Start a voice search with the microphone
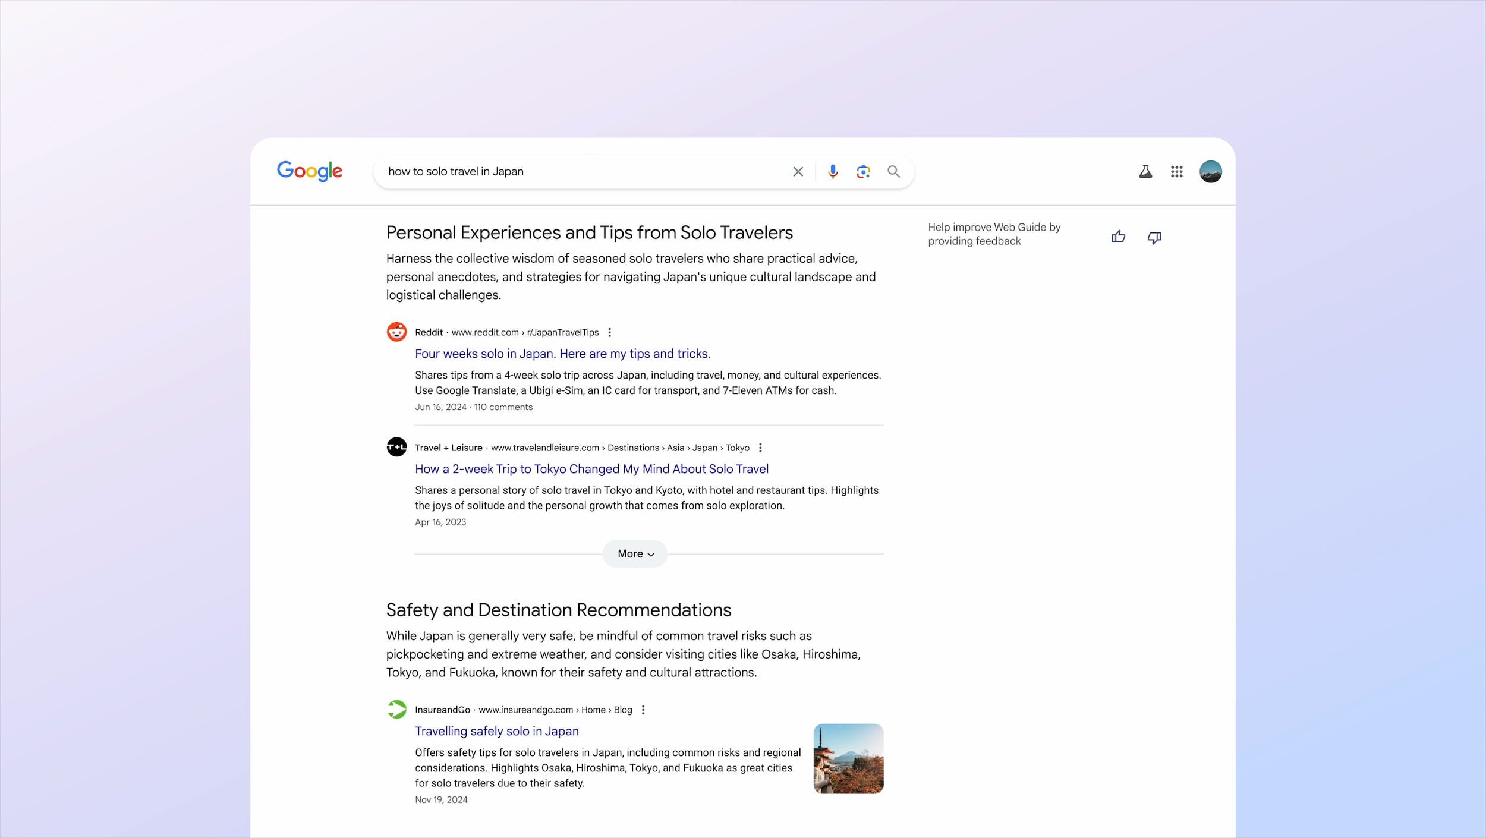1486x838 pixels. click(833, 172)
